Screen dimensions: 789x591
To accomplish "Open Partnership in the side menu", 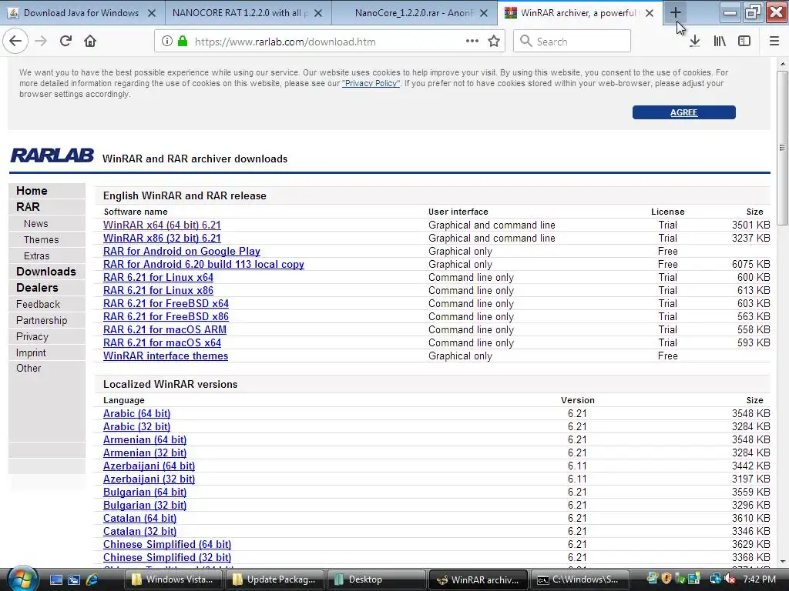I will pyautogui.click(x=42, y=321).
